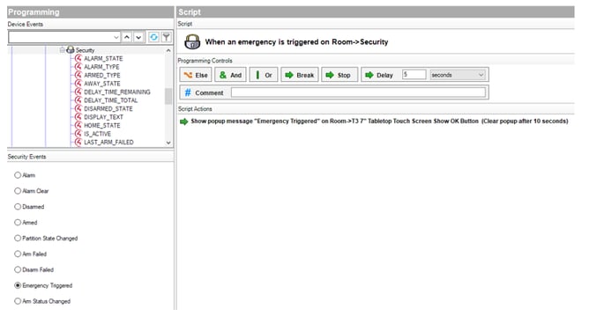Click the filter funnel icon
The height and width of the screenshot is (324, 604).
pyautogui.click(x=166, y=37)
